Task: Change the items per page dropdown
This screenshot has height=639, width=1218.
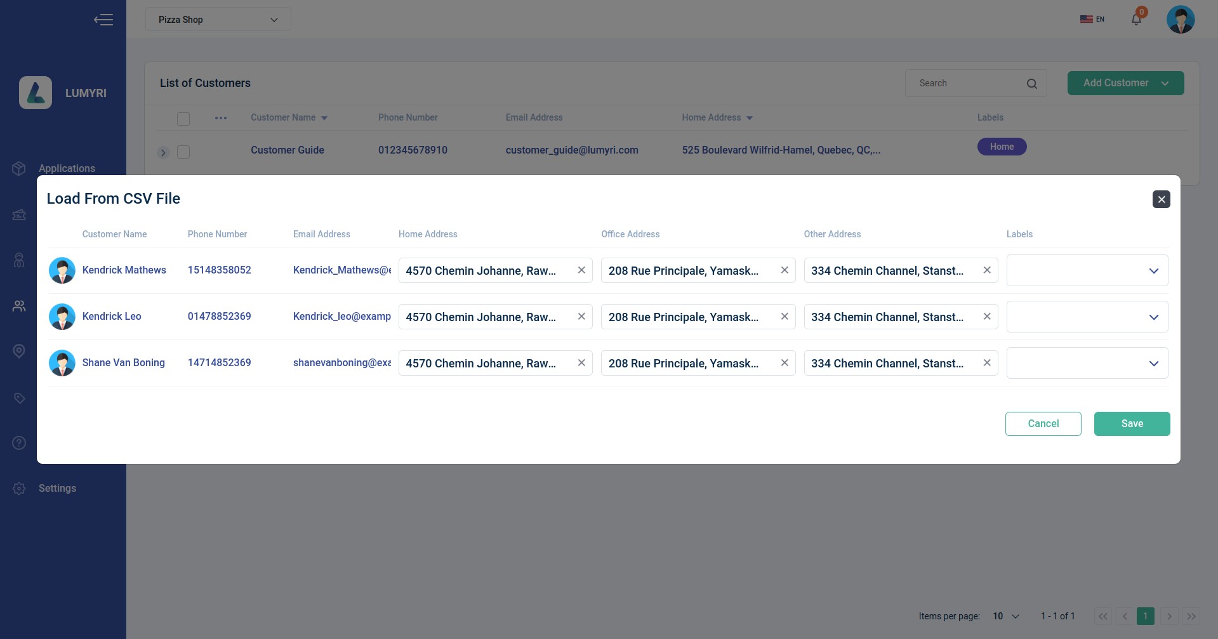Action: [x=1005, y=616]
